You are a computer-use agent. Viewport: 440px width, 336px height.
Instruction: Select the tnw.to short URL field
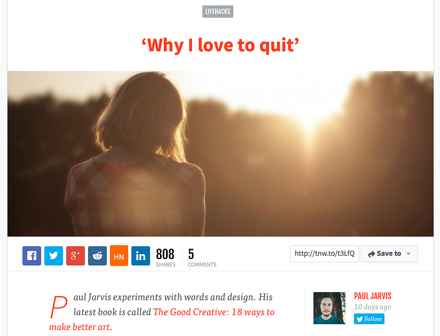point(324,254)
